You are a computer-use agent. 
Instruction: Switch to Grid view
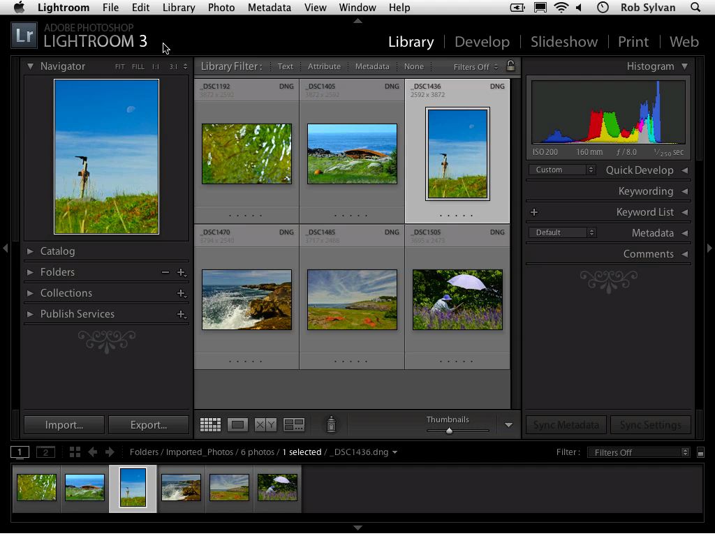point(209,424)
